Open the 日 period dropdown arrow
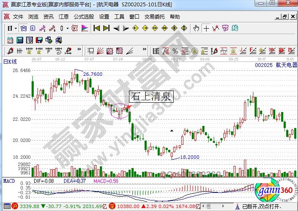The width and height of the screenshot is (298, 211). coord(16,29)
